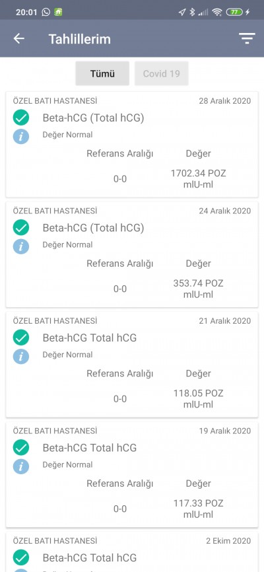
Task: Tap green checkmark on 28 Aralık 2020 result
Action: pyautogui.click(x=21, y=118)
